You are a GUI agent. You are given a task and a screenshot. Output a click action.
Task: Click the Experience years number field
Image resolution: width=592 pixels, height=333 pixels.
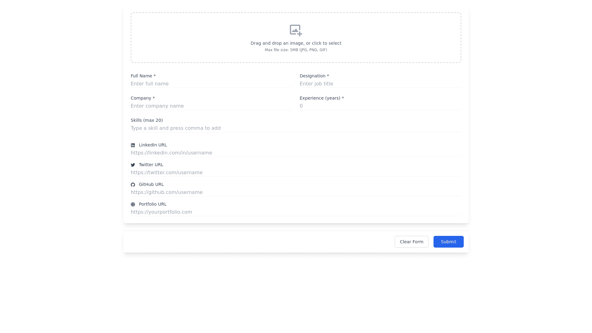(380, 106)
